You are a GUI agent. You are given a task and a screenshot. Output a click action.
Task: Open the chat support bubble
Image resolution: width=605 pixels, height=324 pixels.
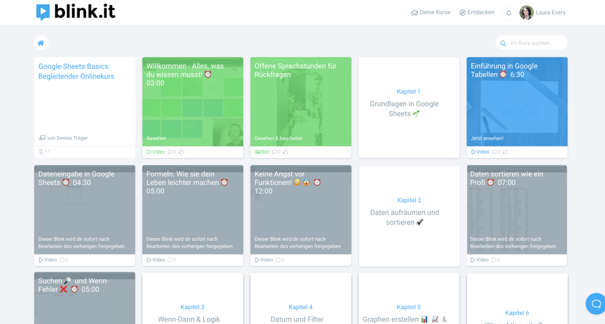(x=596, y=303)
